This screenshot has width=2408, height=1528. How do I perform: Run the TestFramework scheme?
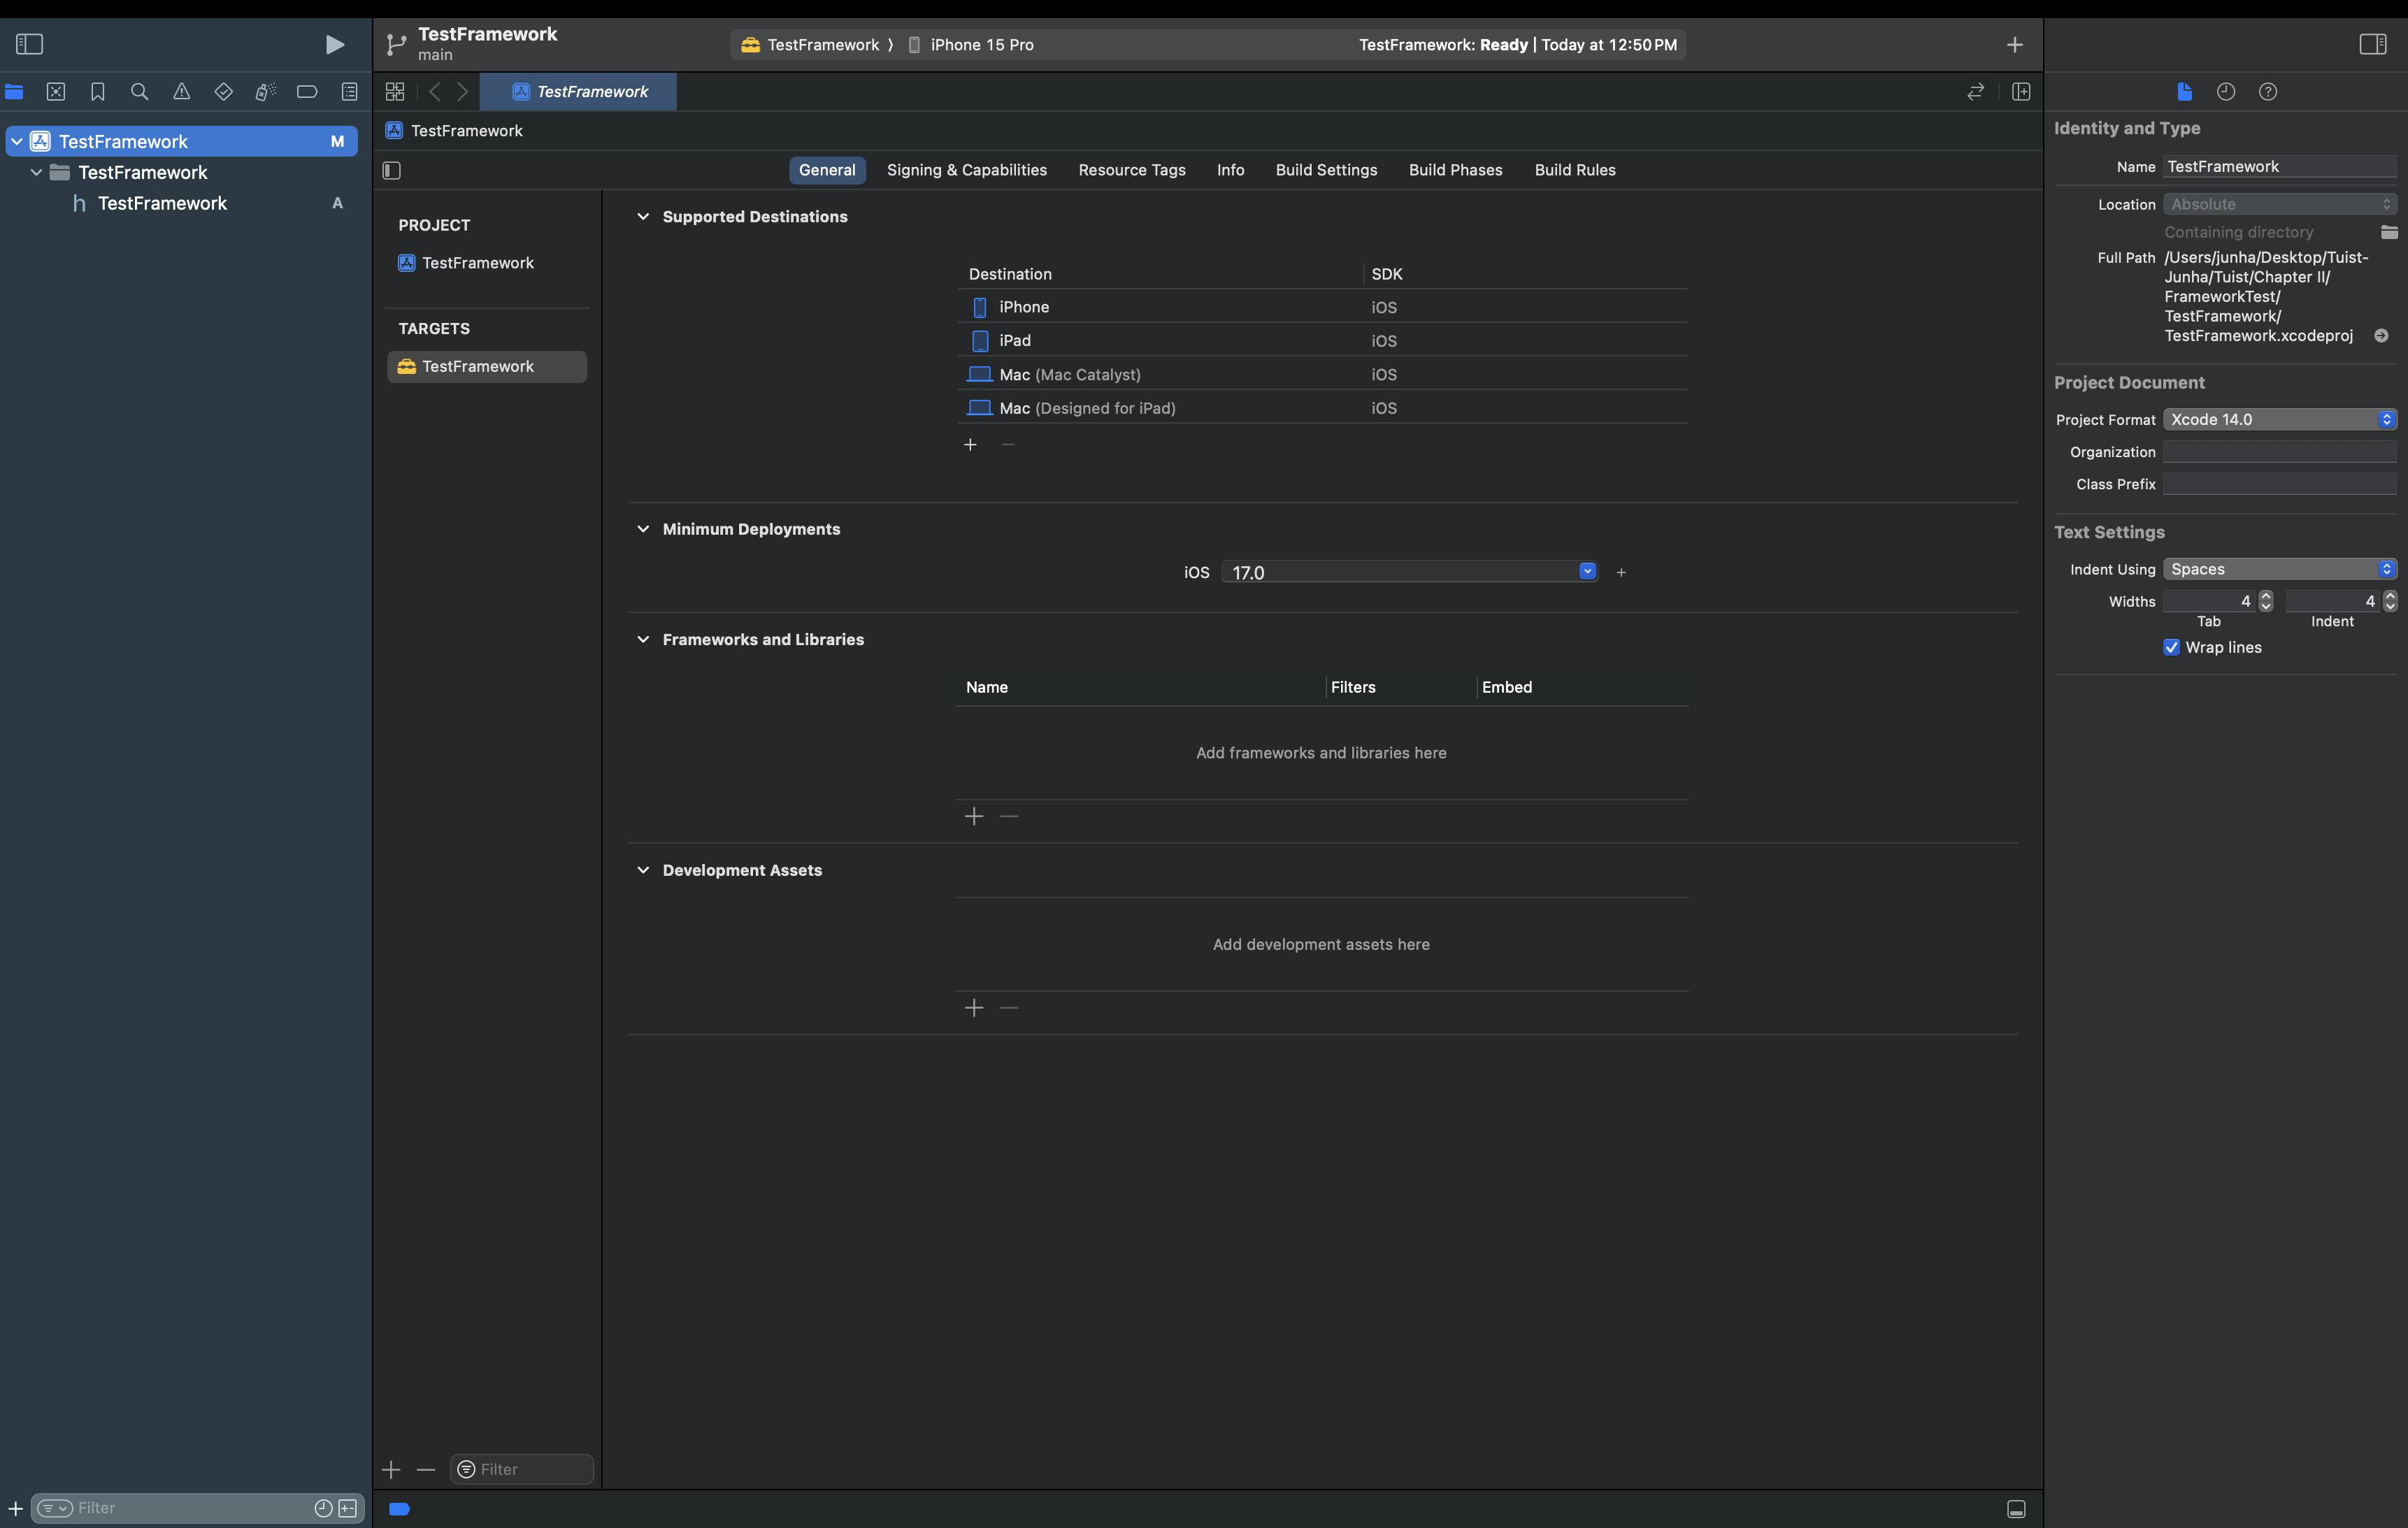pyautogui.click(x=335, y=44)
